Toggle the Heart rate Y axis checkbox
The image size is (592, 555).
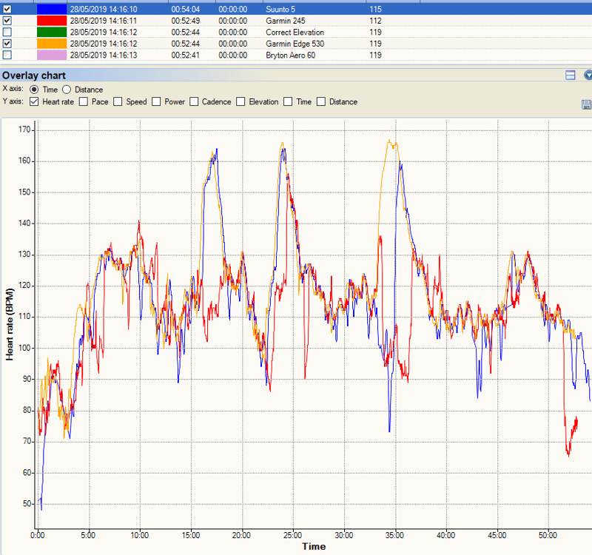pyautogui.click(x=34, y=102)
